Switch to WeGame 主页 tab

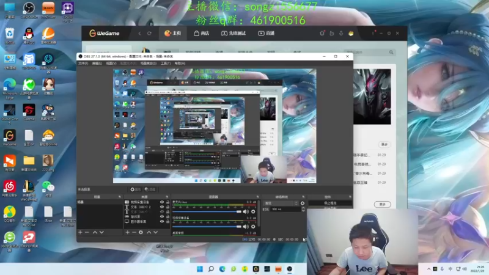click(173, 34)
